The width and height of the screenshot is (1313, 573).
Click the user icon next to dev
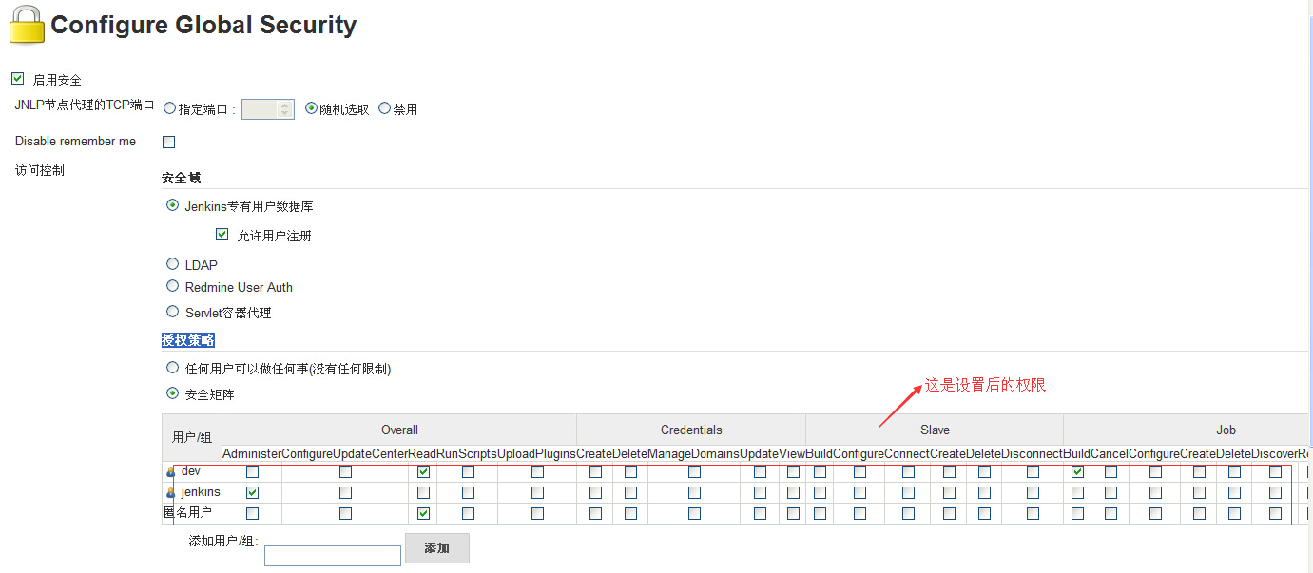(171, 471)
